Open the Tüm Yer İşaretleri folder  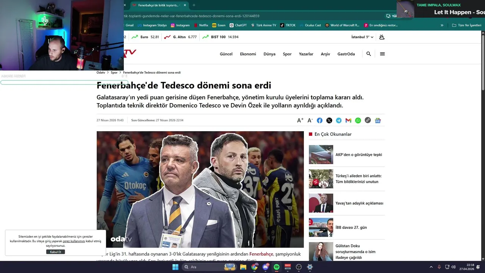[x=467, y=25]
